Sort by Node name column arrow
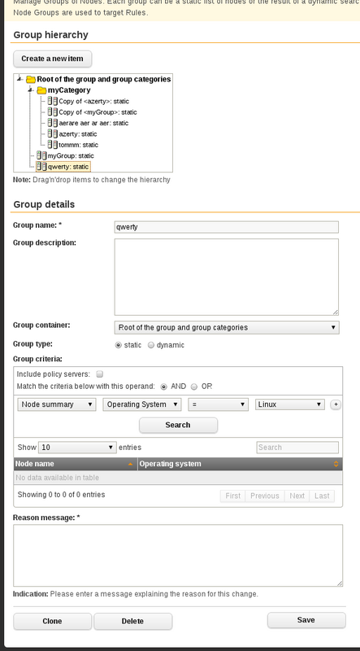 [x=130, y=464]
